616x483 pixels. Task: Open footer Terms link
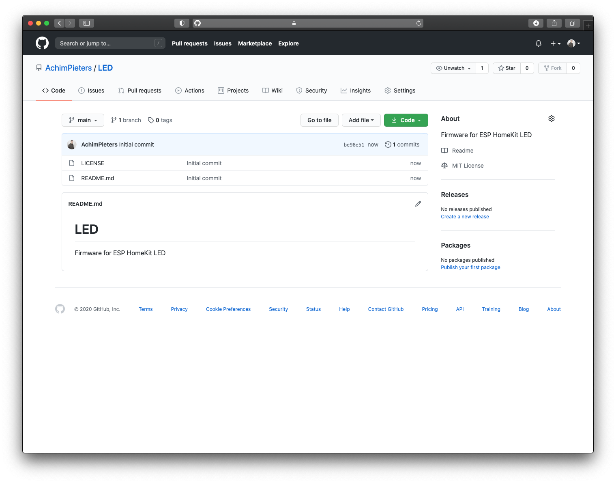click(x=146, y=309)
